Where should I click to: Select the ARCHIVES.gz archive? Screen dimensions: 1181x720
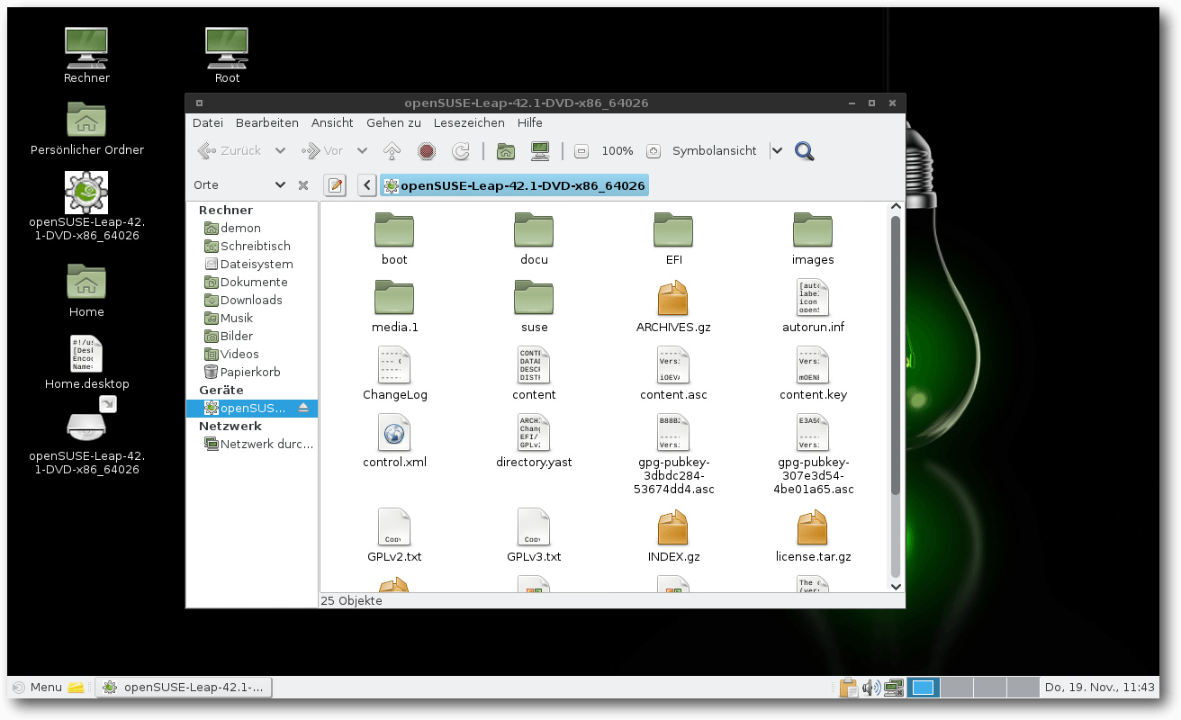point(673,307)
